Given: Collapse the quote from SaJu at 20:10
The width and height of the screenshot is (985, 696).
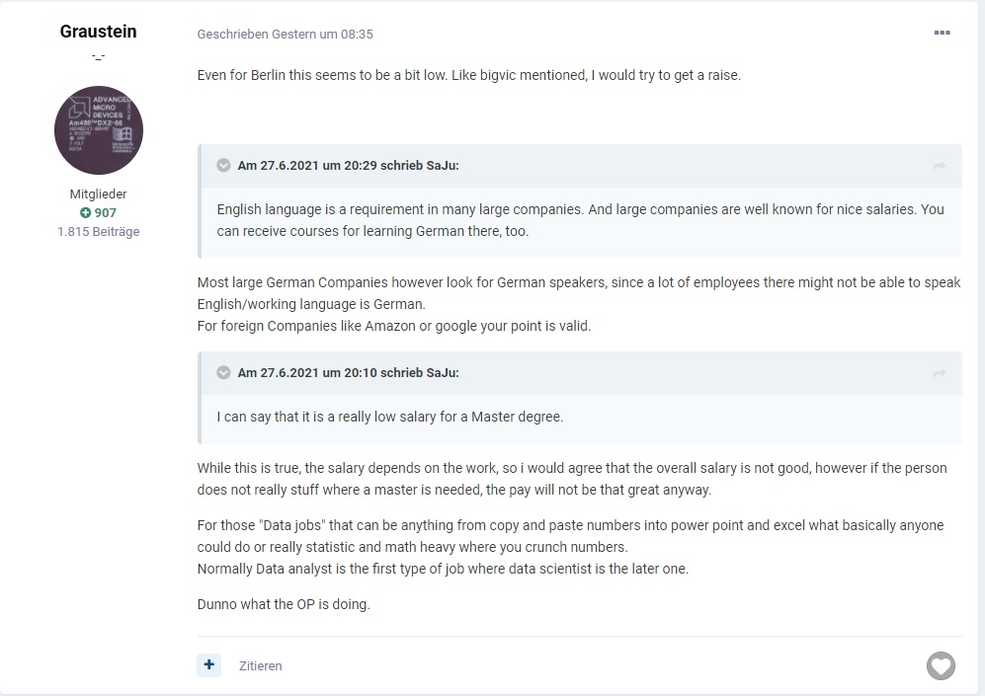Looking at the screenshot, I should [223, 372].
